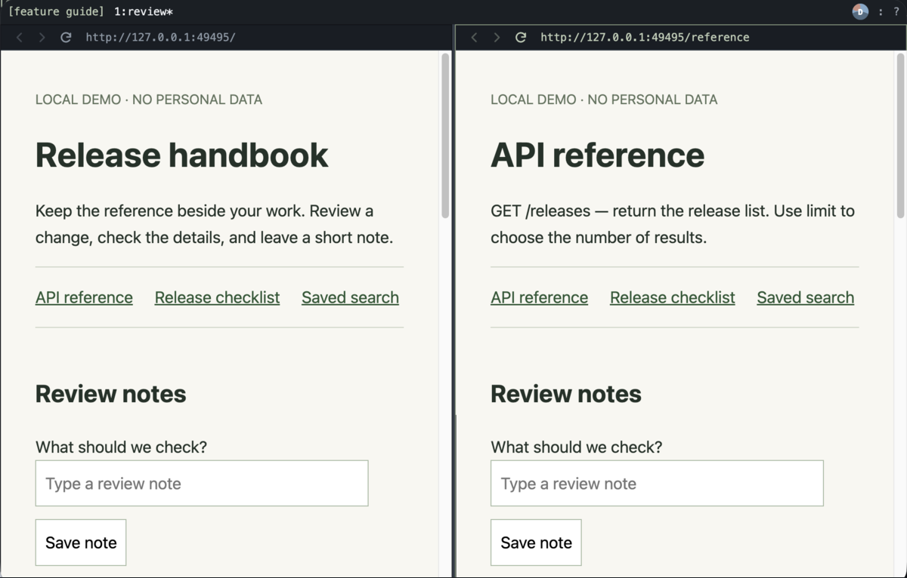Reload the left pane page
The height and width of the screenshot is (578, 907).
[x=66, y=37]
